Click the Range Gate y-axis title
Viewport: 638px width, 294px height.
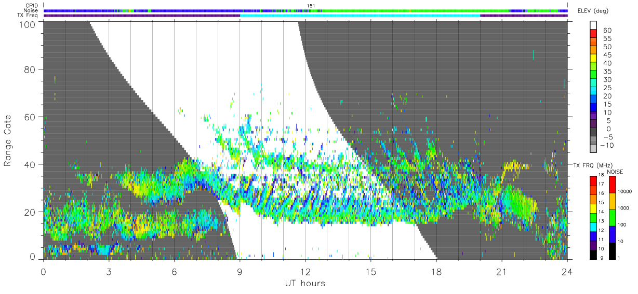(x=8, y=141)
